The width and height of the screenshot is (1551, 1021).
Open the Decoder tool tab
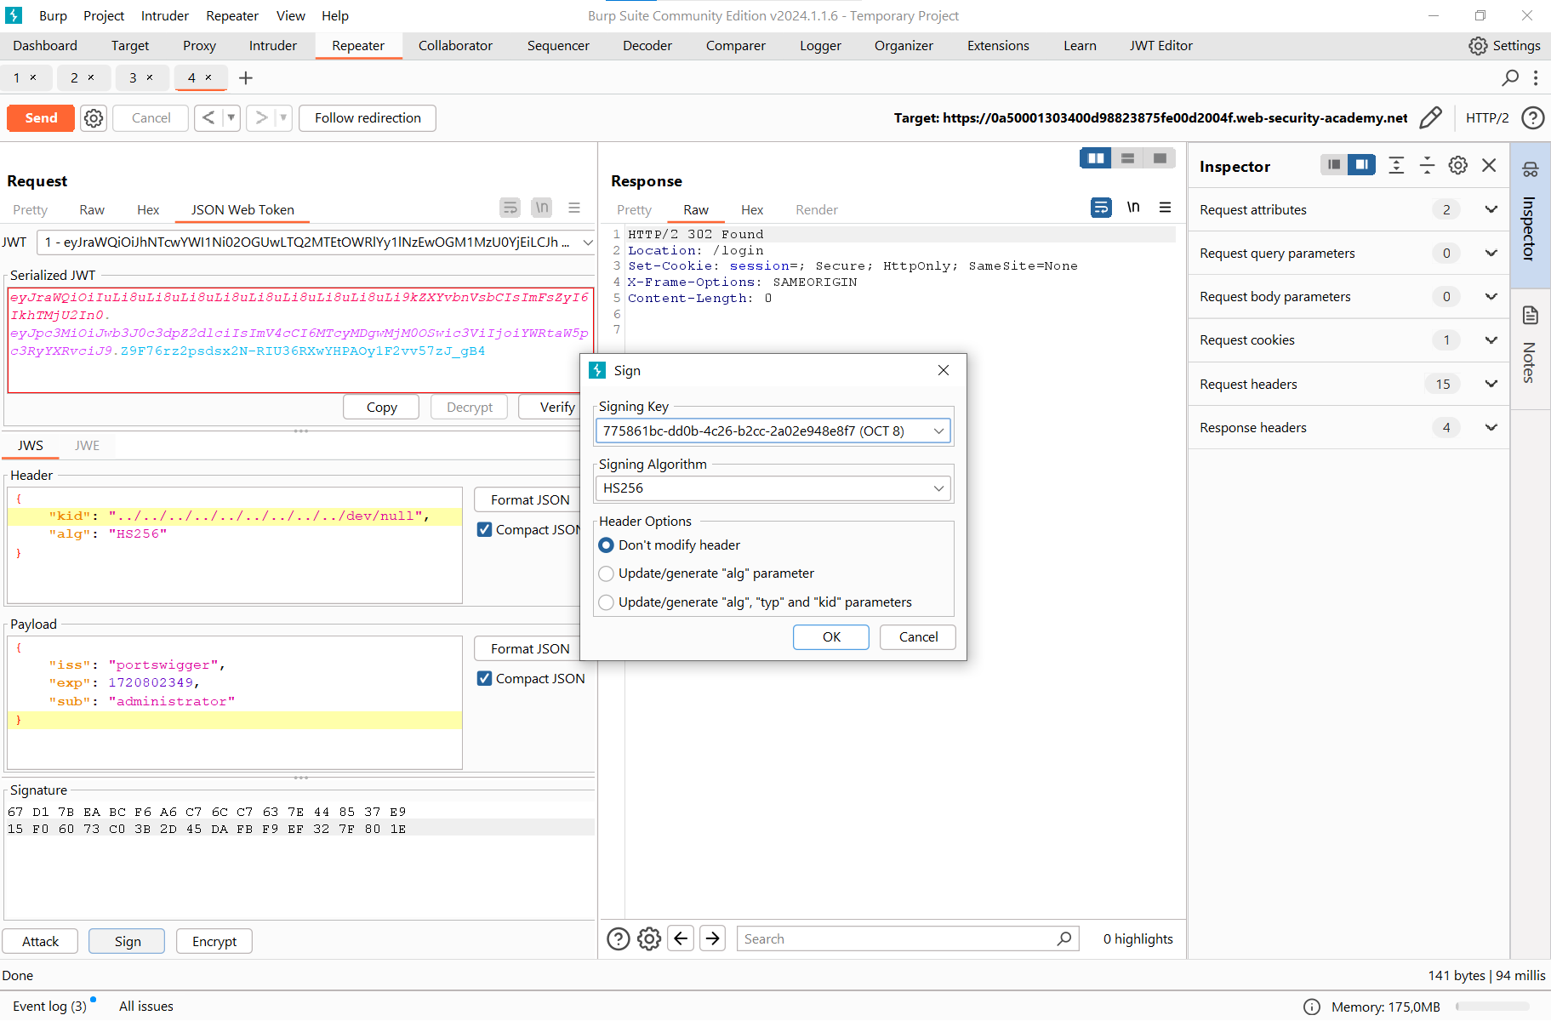coord(647,46)
